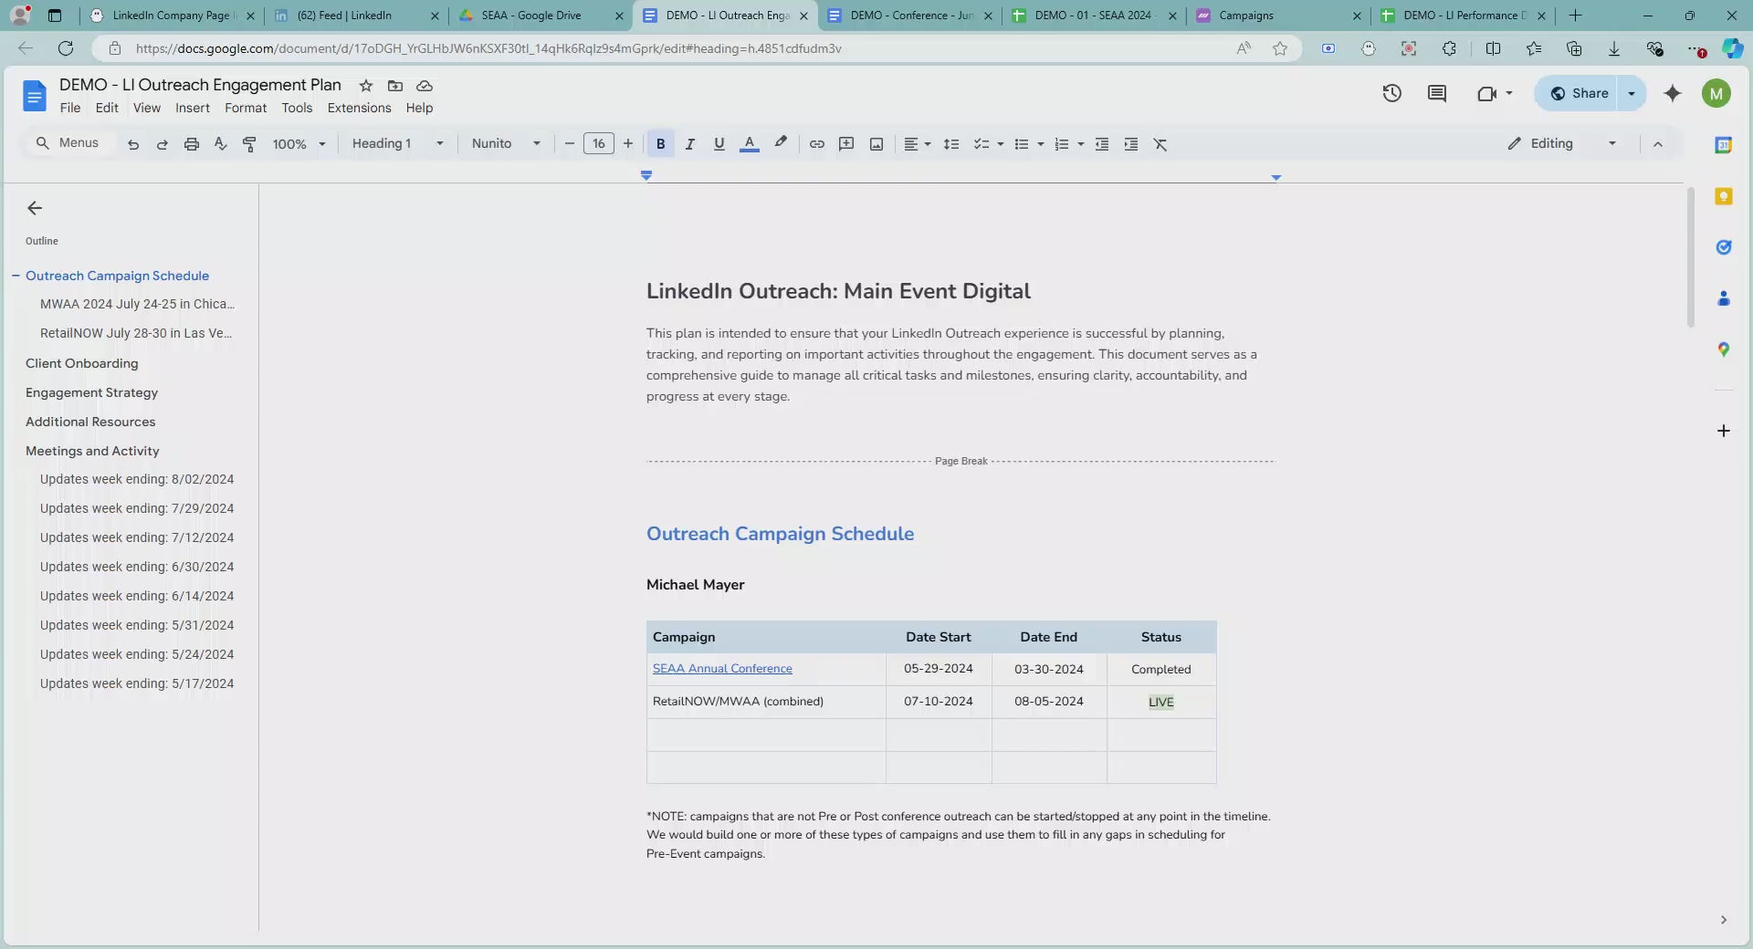Open spelling and grammar check icon
Screen dimensions: 1753x949
click(220, 144)
